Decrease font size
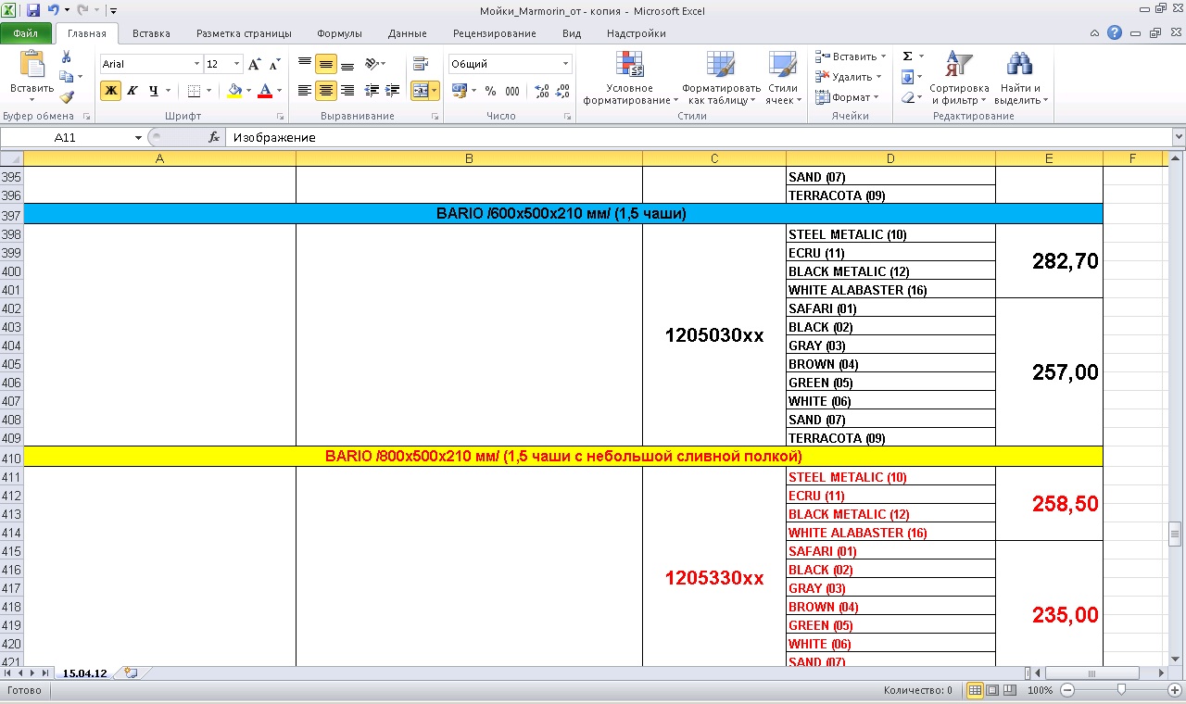Screen dimensions: 1186x704 click(x=274, y=64)
